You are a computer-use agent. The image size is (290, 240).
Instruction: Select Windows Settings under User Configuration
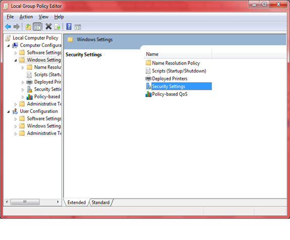(x=44, y=126)
